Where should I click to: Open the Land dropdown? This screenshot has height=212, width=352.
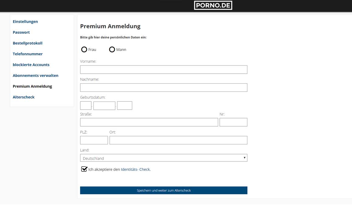tap(164, 158)
